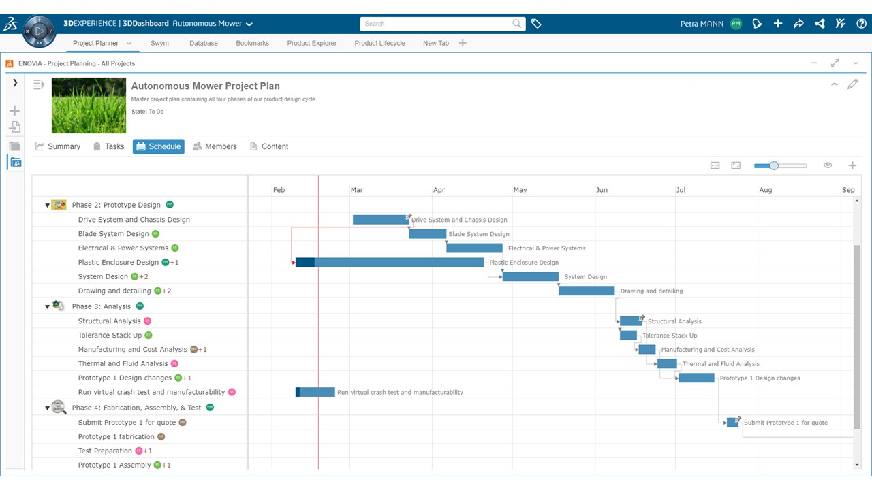Click the sidebar import document icon
The width and height of the screenshot is (872, 490).
[x=14, y=127]
